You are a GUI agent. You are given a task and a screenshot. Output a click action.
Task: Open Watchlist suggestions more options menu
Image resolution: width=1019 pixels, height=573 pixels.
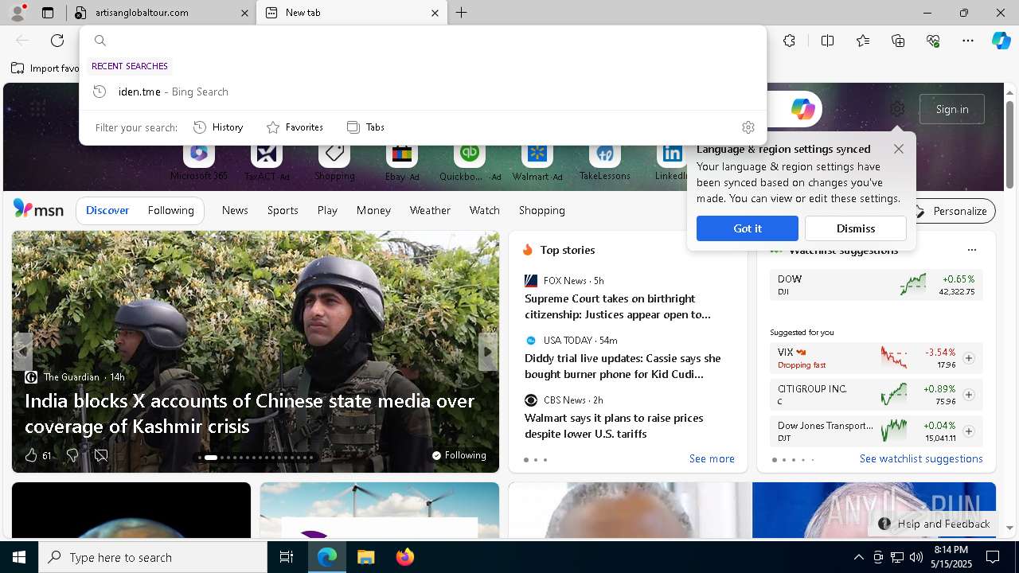click(971, 250)
